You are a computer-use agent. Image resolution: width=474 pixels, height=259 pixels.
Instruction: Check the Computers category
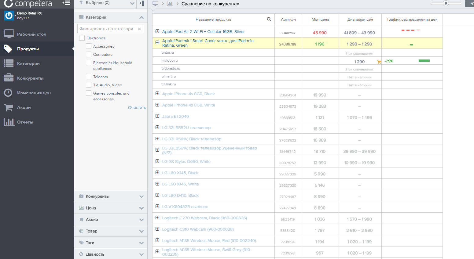coord(89,54)
